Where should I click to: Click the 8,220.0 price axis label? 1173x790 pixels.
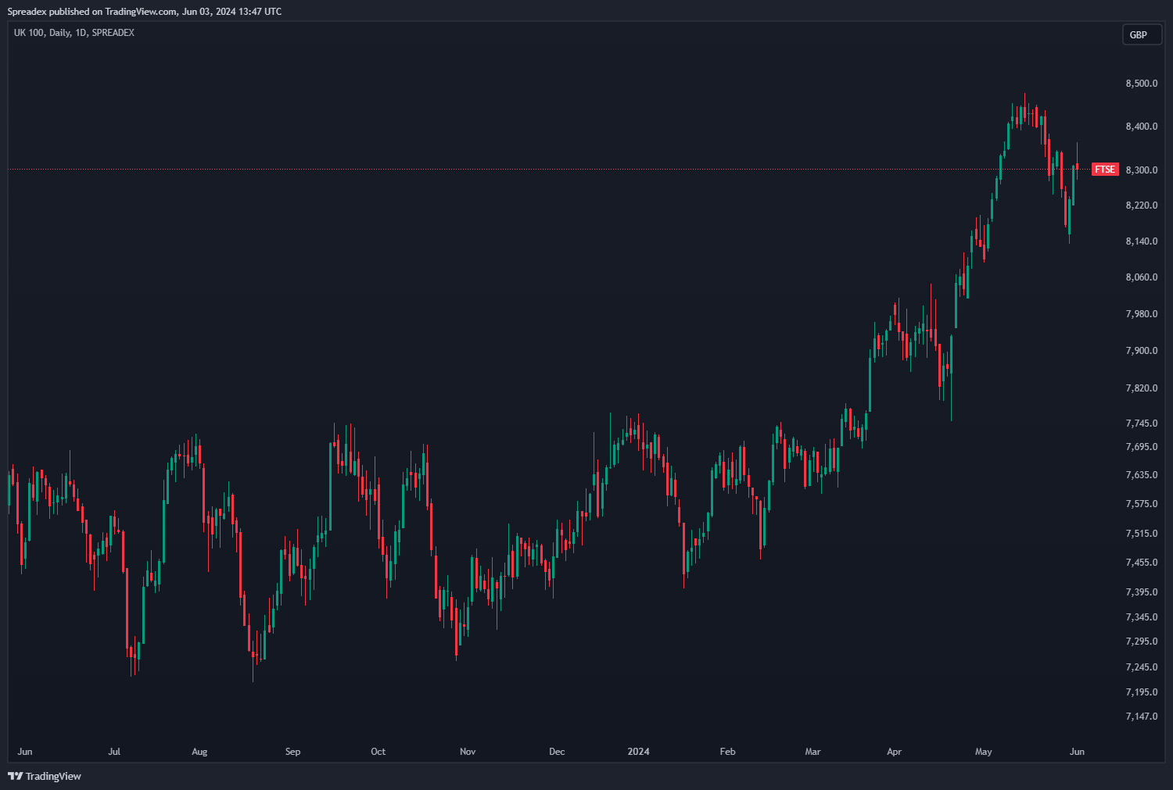1142,206
